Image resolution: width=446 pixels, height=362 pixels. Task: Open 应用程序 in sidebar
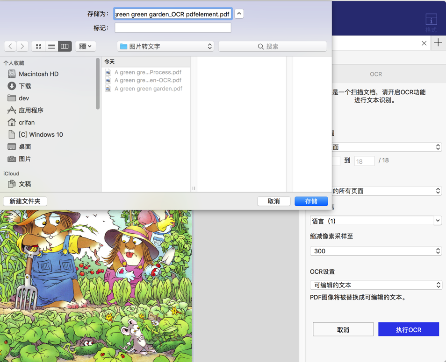[31, 110]
